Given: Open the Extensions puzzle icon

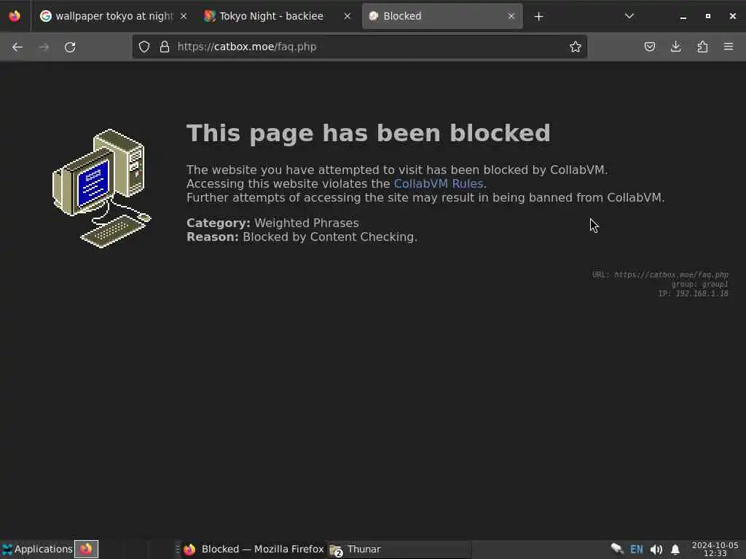Looking at the screenshot, I should click(702, 47).
